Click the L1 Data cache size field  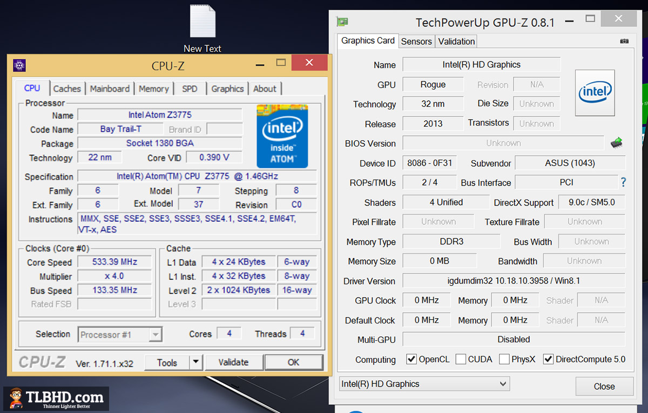tap(239, 262)
